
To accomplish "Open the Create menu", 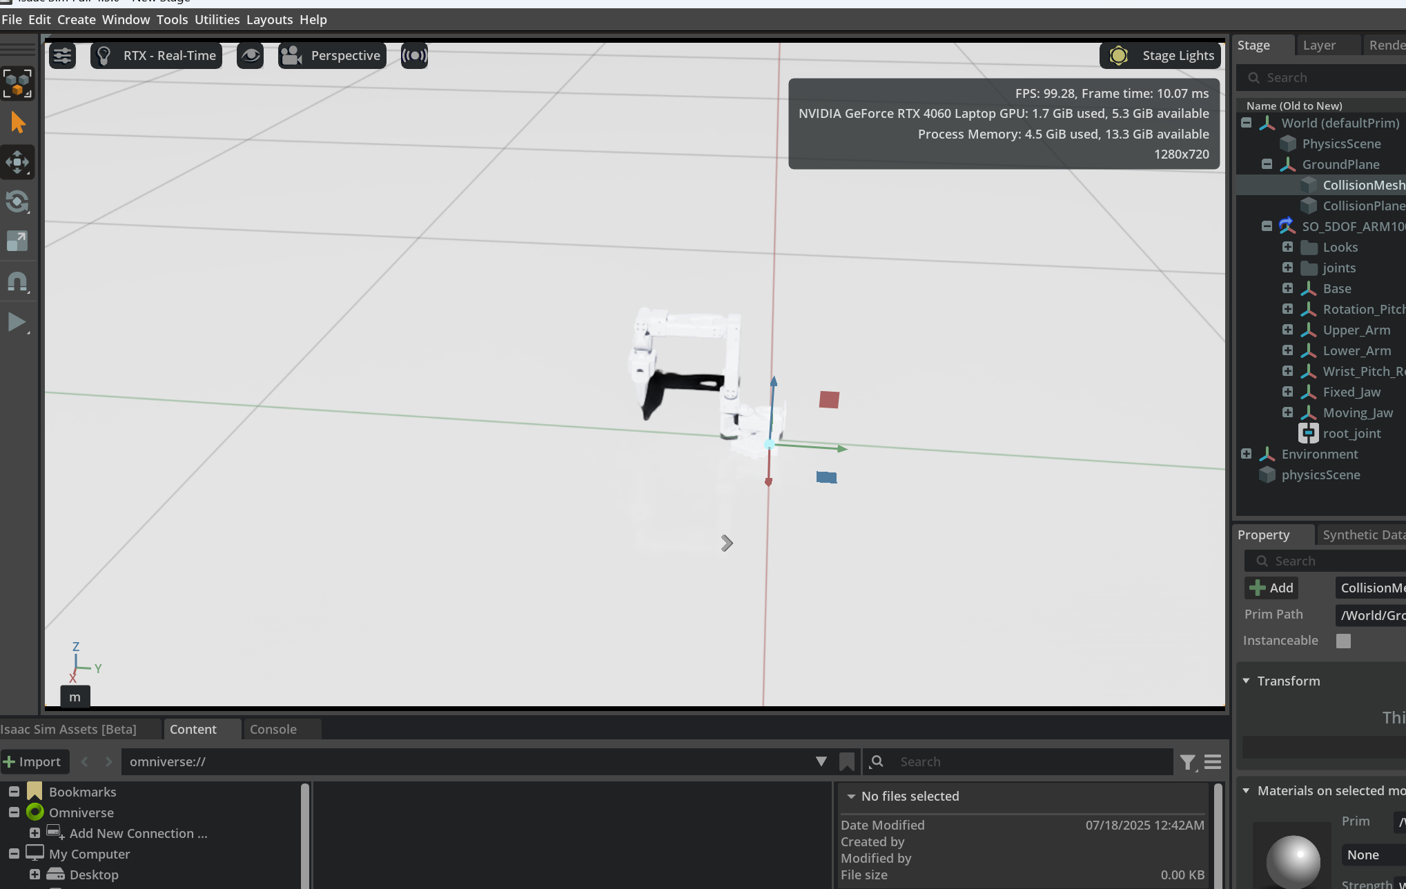I will tap(76, 19).
